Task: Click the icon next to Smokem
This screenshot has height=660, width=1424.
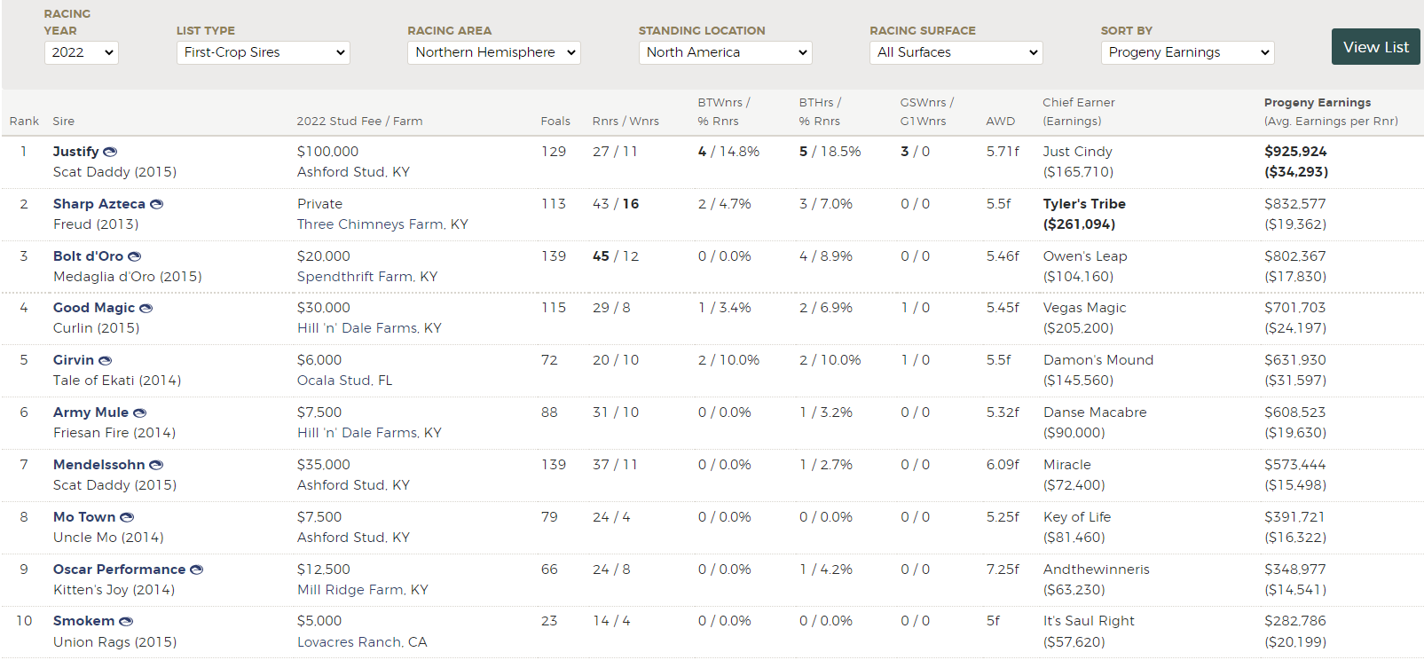Action: 126,621
